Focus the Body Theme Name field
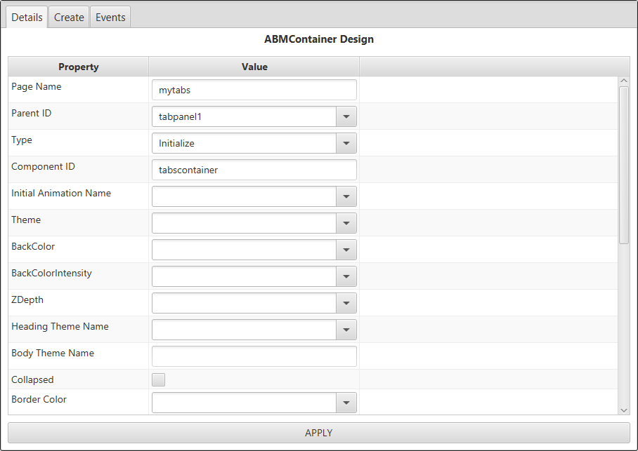 click(254, 356)
